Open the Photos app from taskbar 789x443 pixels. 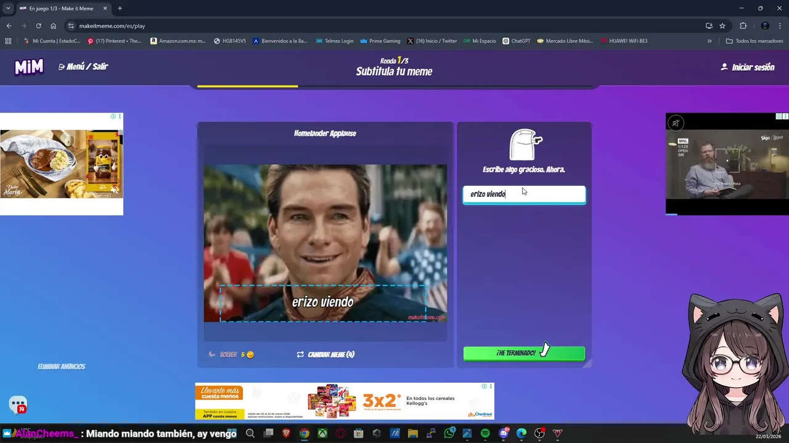pos(467,433)
